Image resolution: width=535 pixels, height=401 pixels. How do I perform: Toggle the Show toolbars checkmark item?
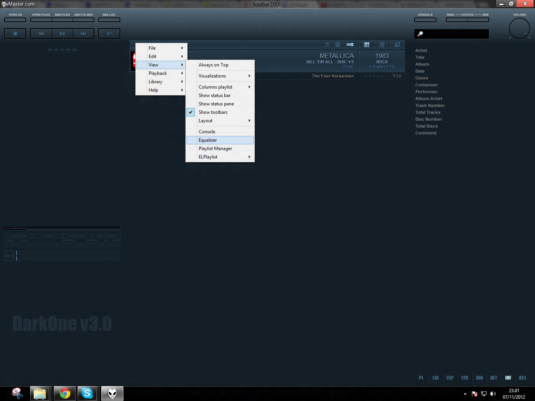click(x=220, y=112)
